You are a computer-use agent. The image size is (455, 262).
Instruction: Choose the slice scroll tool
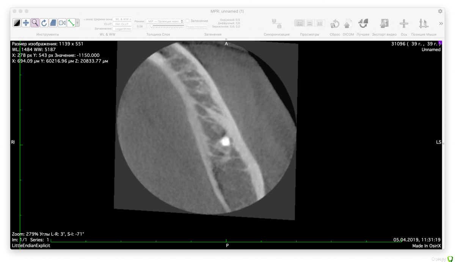53,23
